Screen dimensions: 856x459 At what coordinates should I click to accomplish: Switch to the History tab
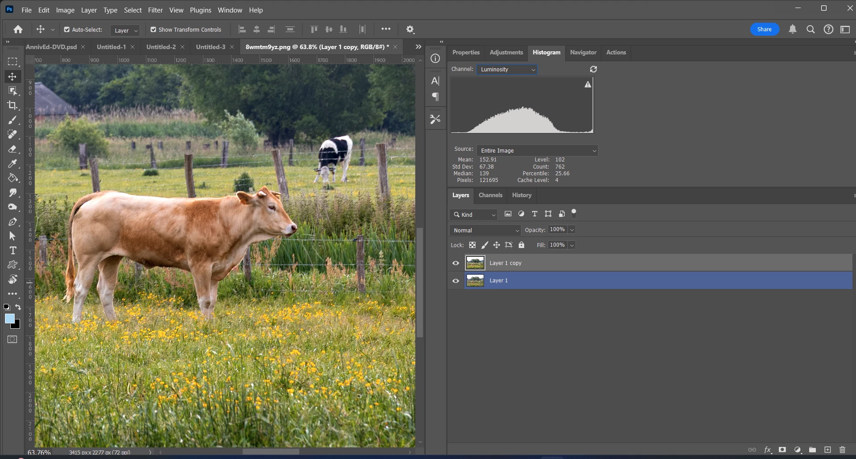(x=521, y=195)
